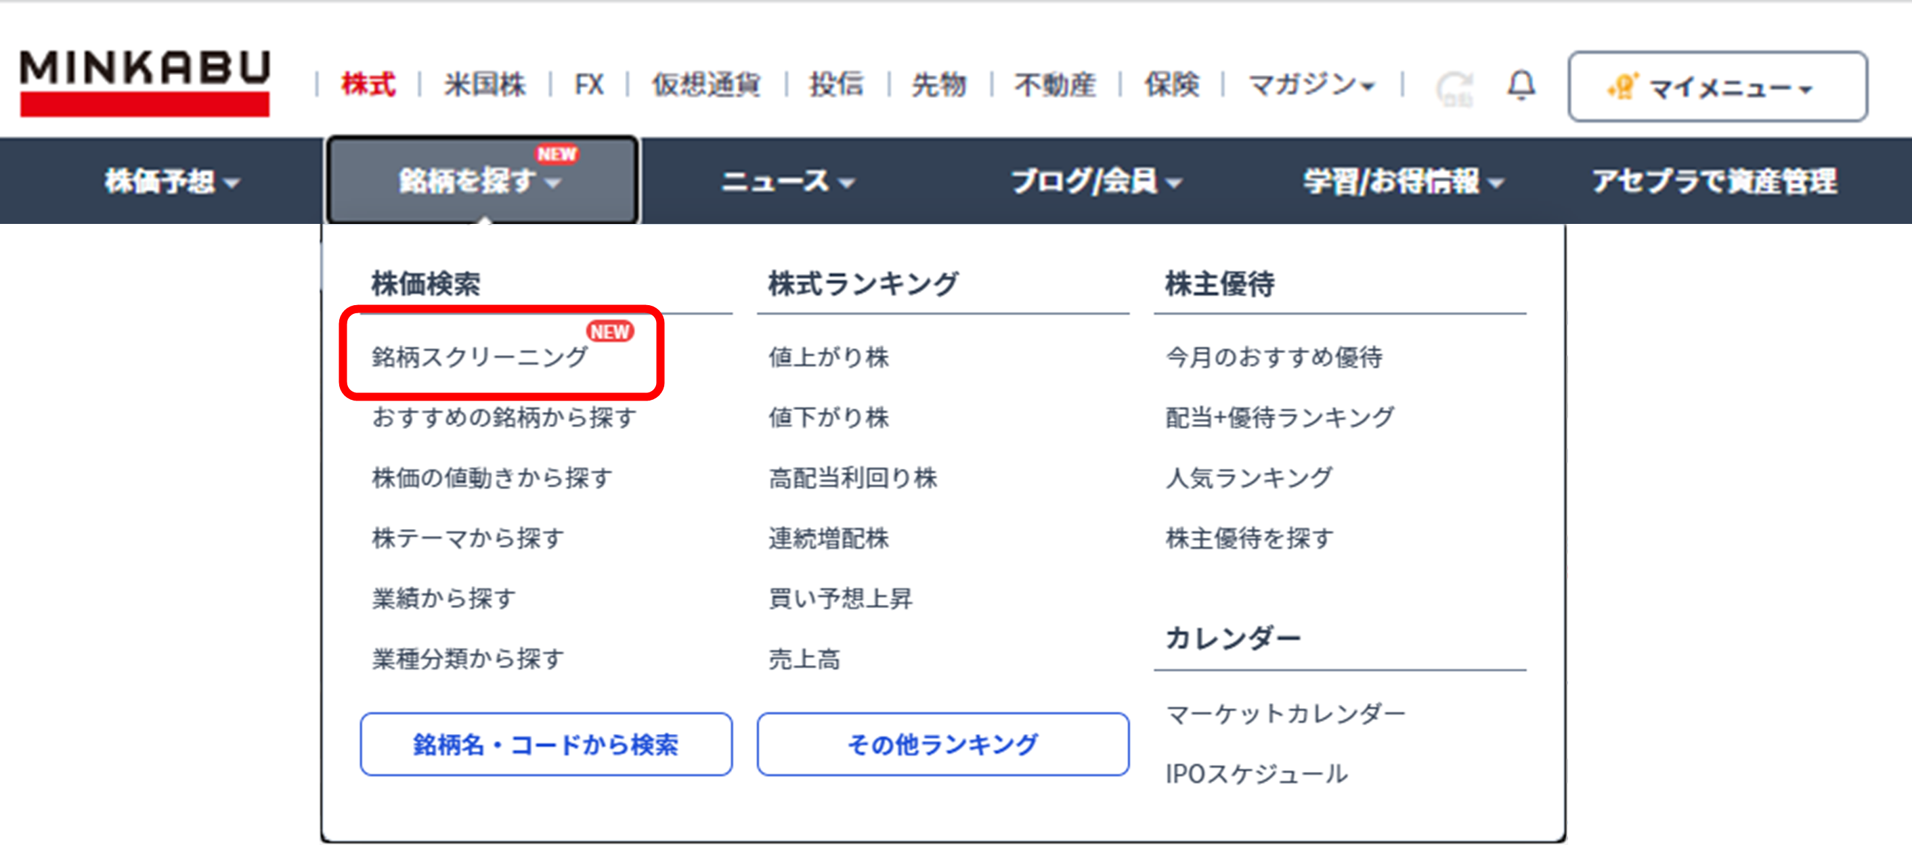The height and width of the screenshot is (845, 1912).
Task: Click the notification bell icon
Action: (x=1520, y=85)
